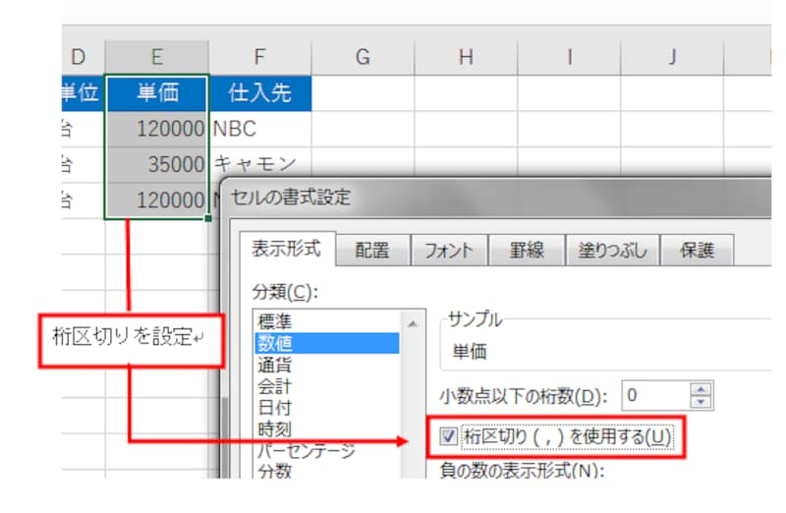The image size is (786, 513).
Task: Click the 仕入先 header cell
Action: pyautogui.click(x=260, y=92)
